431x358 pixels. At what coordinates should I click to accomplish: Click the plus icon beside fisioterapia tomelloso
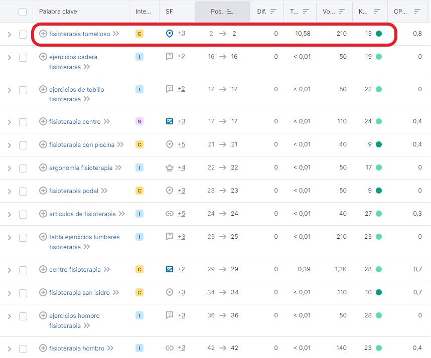click(43, 34)
